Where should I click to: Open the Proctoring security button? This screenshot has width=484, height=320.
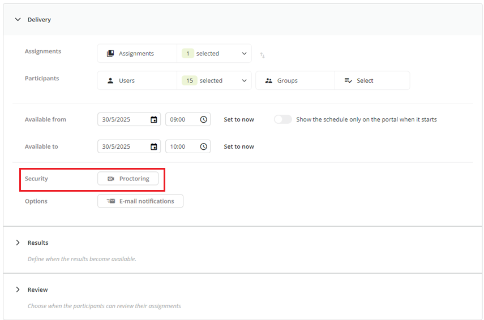128,179
